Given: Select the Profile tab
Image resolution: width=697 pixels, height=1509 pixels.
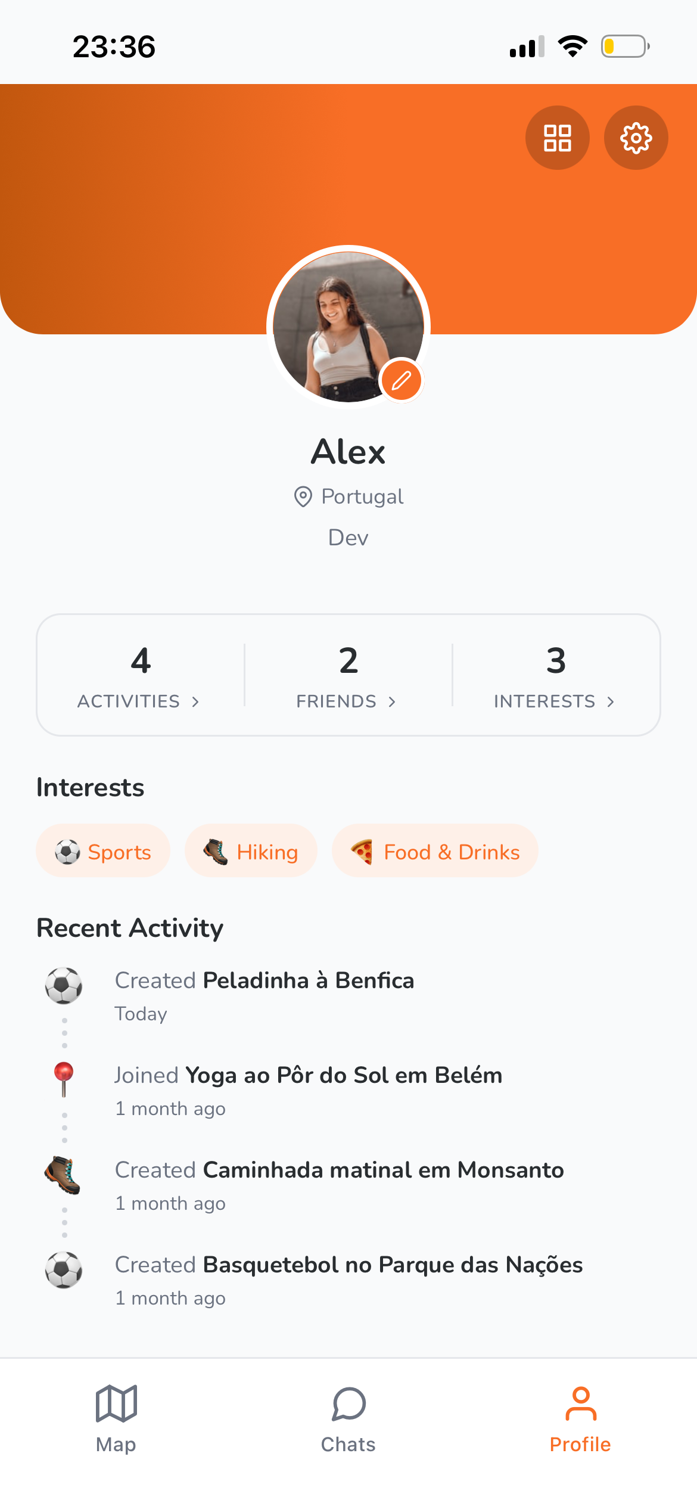Looking at the screenshot, I should [x=580, y=1419].
